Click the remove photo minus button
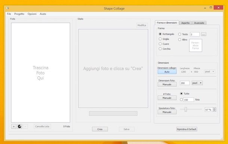Screen dimensions: 228x144 click(x=25, y=126)
